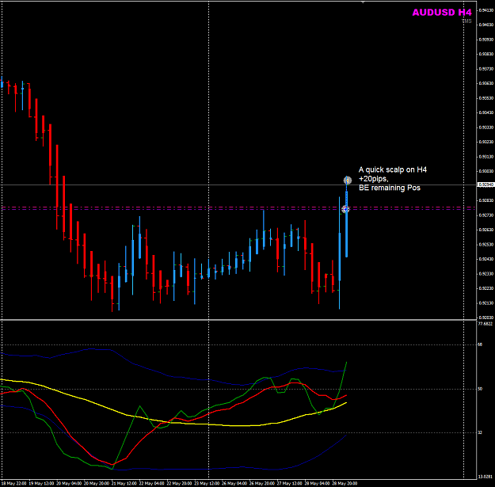
Task: Select the trade entry marker on the magenta line
Action: [345, 209]
